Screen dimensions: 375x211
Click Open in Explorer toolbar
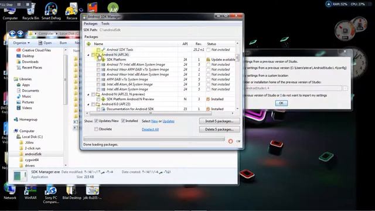click(x=45, y=43)
